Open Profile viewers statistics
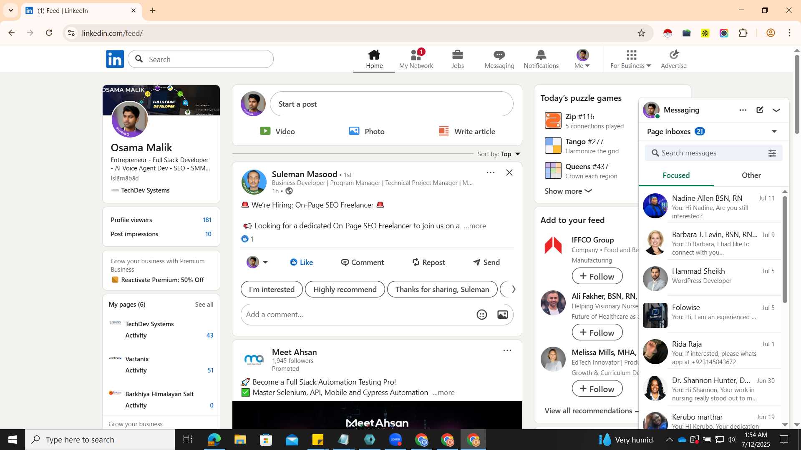 [161, 220]
